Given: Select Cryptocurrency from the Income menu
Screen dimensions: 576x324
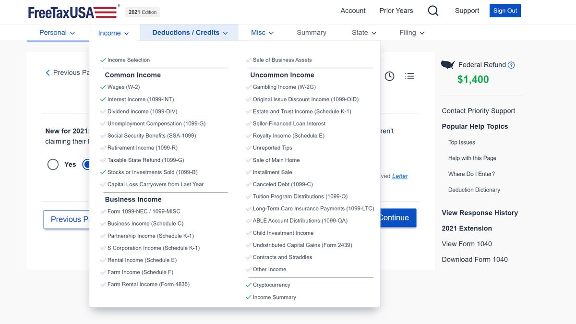Looking at the screenshot, I should [271, 285].
